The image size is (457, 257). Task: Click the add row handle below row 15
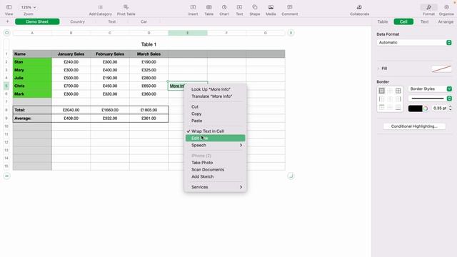coord(6,176)
